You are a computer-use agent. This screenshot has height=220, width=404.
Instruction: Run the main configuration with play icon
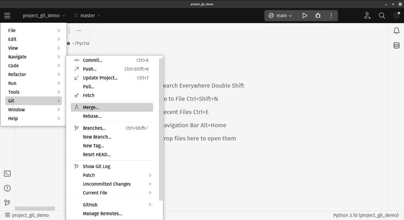[304, 16]
